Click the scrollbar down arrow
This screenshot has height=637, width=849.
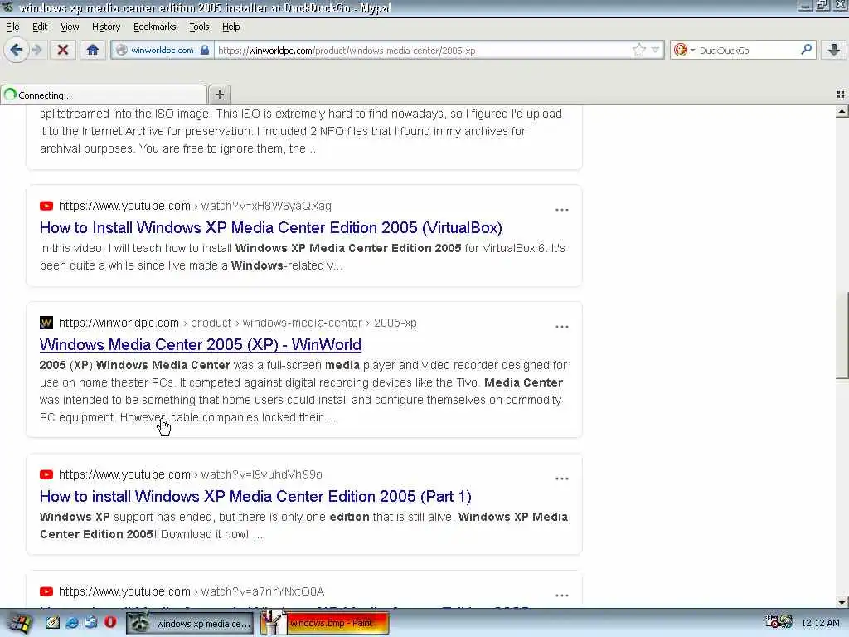pyautogui.click(x=842, y=602)
